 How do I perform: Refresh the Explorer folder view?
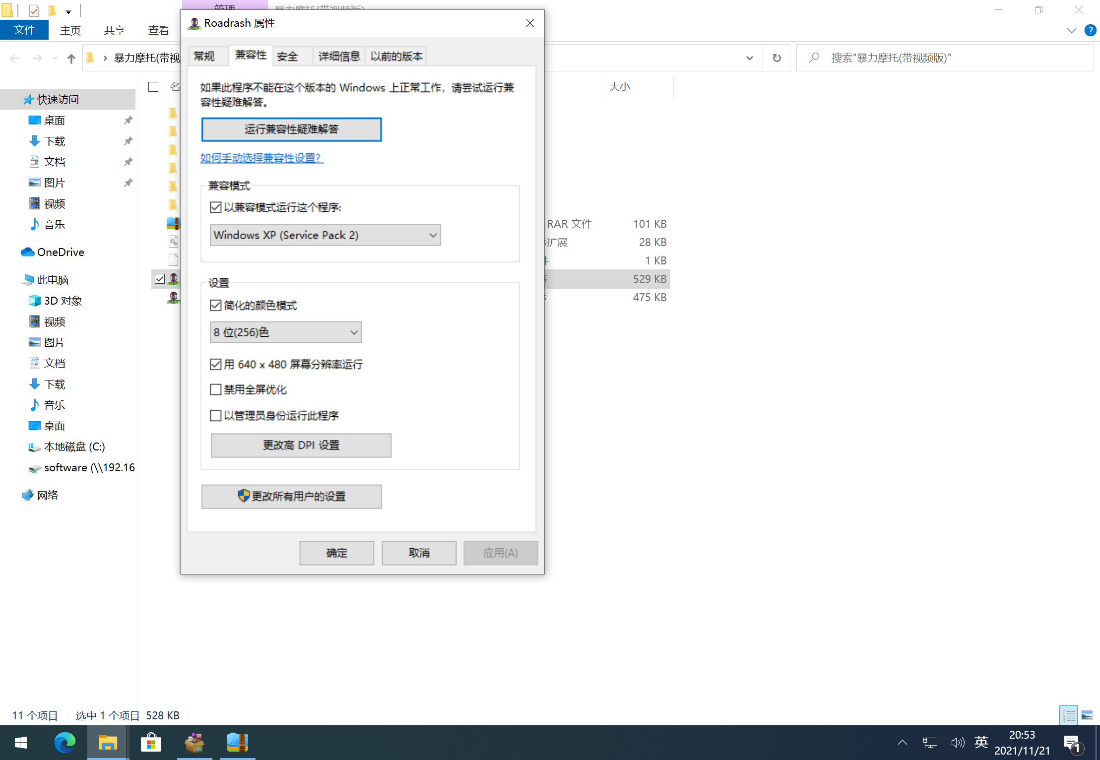tap(776, 58)
